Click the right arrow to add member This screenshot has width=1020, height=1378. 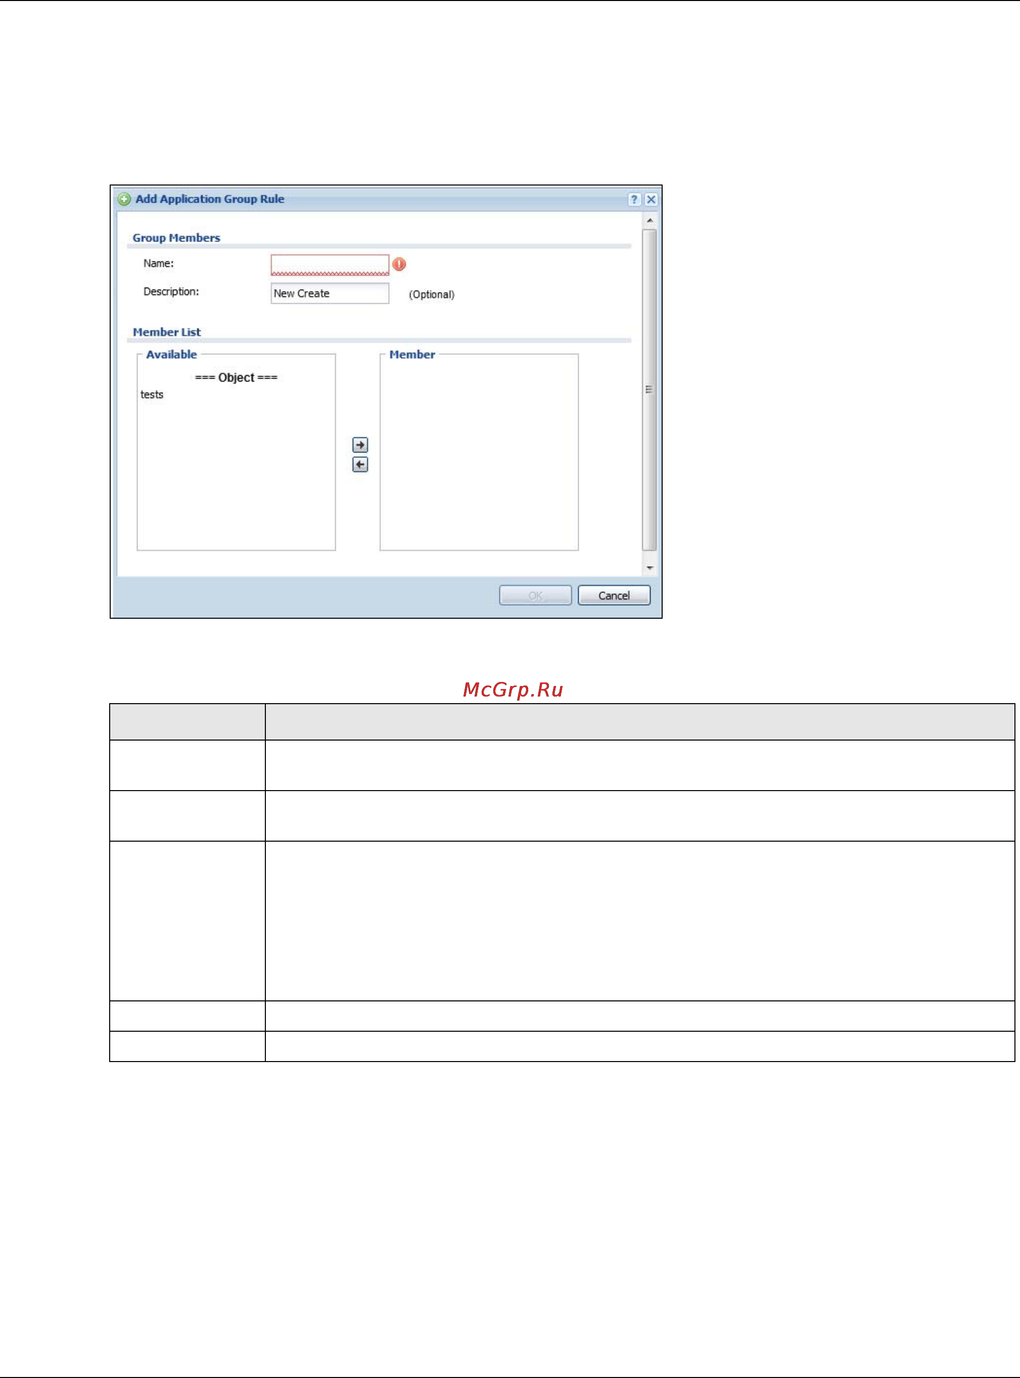coord(360,444)
